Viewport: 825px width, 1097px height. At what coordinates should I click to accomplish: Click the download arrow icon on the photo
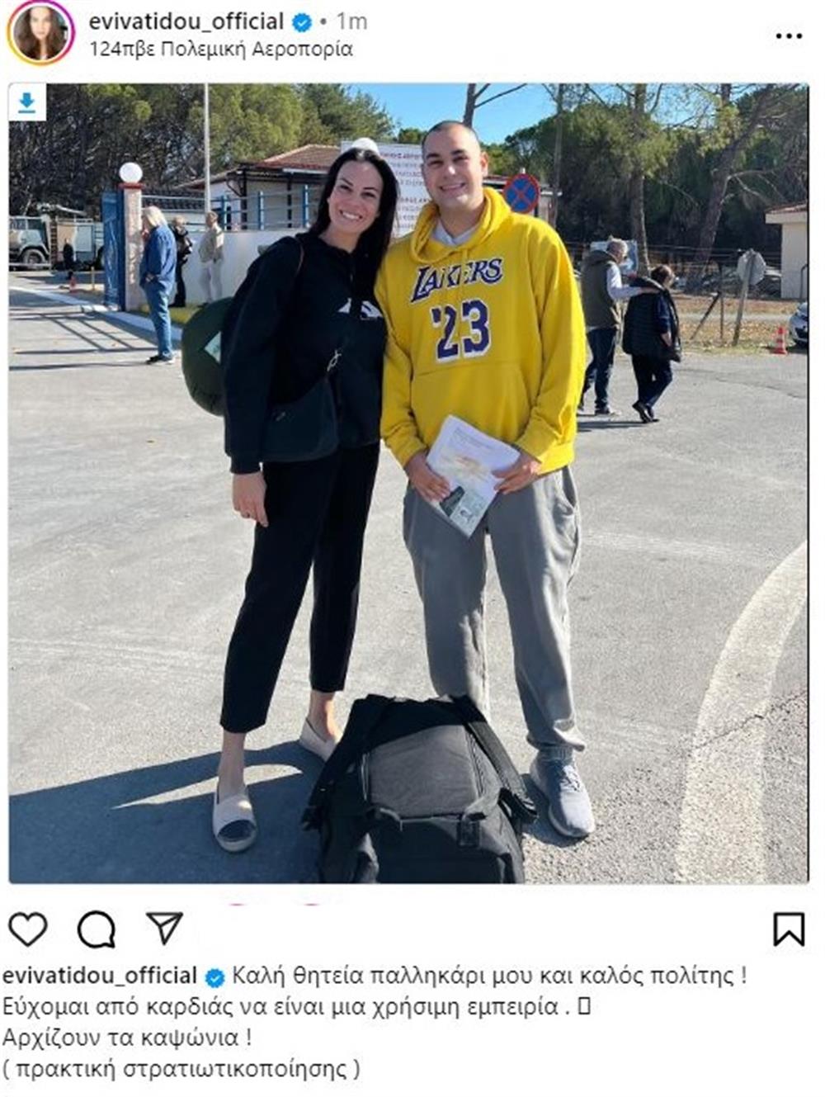click(27, 103)
